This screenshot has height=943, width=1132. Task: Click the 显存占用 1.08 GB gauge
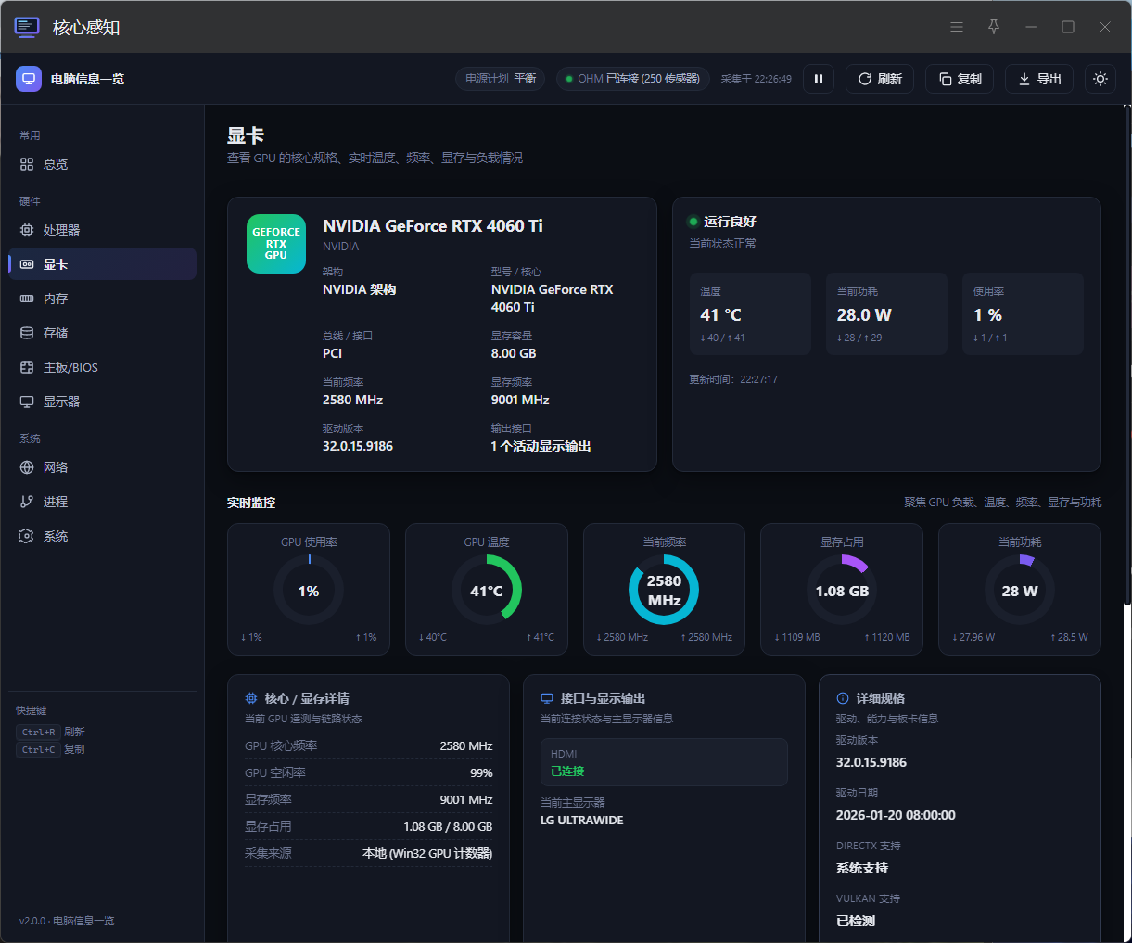coord(842,590)
